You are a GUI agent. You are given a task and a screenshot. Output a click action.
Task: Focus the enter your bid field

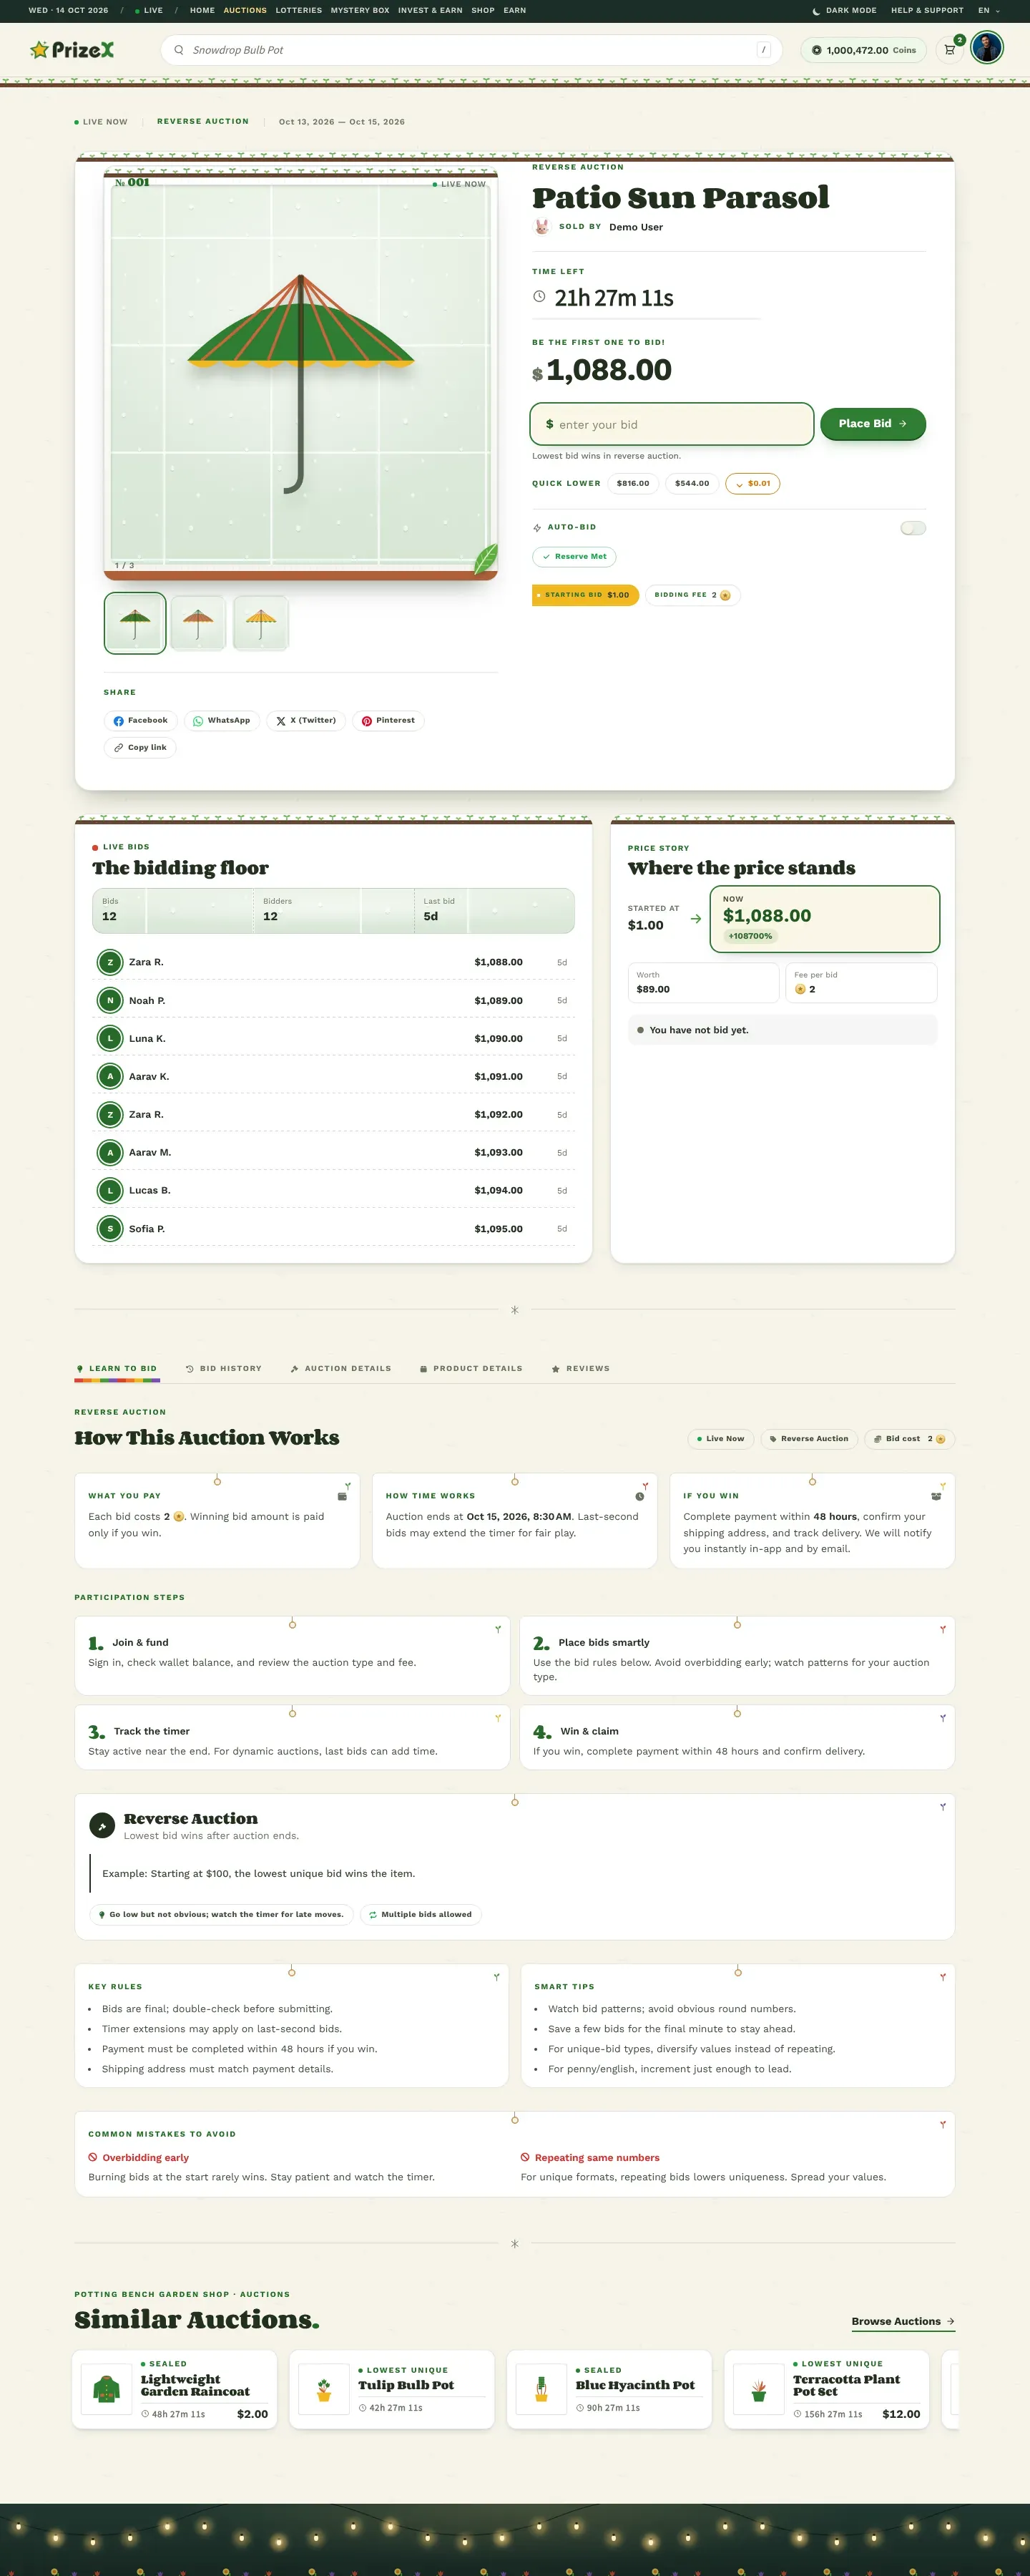click(672, 424)
